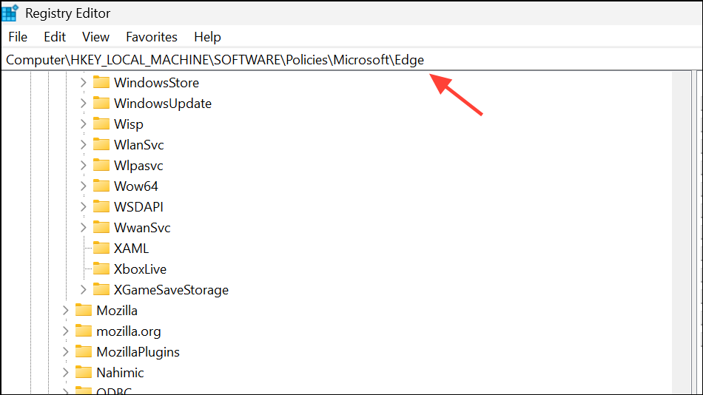Expand the WlanSvc key

83,144
